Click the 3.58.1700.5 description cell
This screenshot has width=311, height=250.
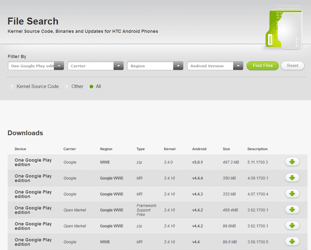258,242
